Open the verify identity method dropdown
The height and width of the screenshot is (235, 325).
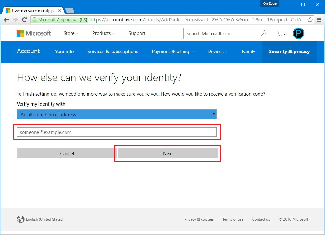[117, 115]
